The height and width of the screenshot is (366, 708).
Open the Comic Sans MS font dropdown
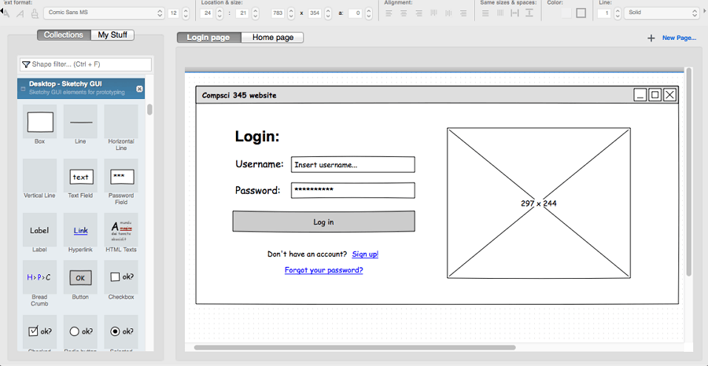coord(102,13)
